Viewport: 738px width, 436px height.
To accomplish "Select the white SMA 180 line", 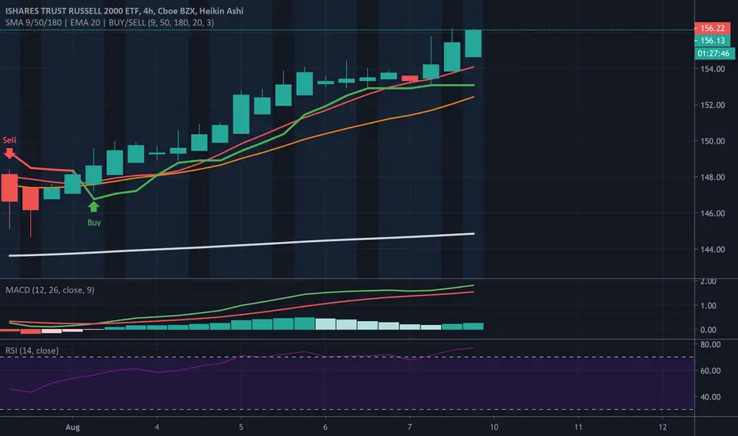I will coord(242,245).
